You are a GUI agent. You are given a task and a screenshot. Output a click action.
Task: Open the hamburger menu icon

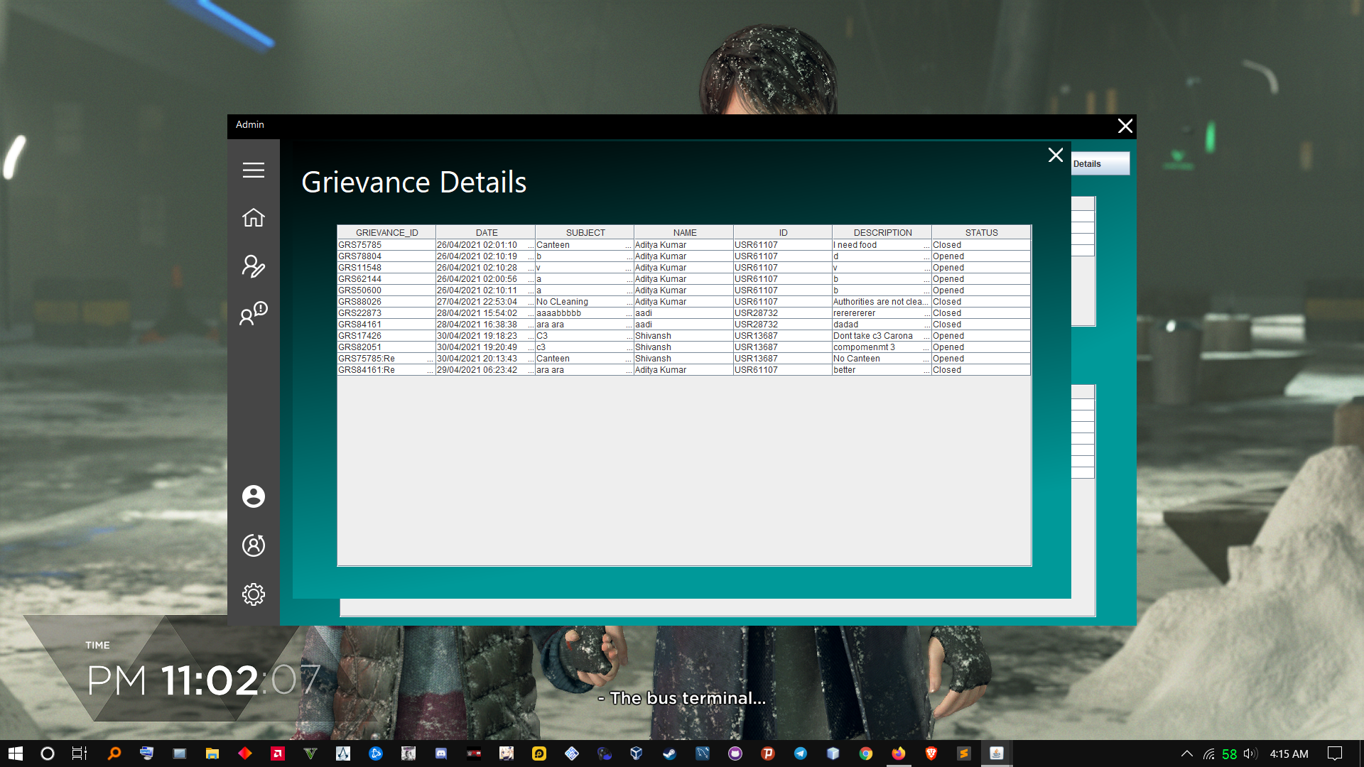pyautogui.click(x=253, y=170)
